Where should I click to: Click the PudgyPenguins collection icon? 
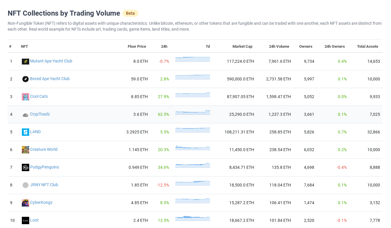[25, 167]
